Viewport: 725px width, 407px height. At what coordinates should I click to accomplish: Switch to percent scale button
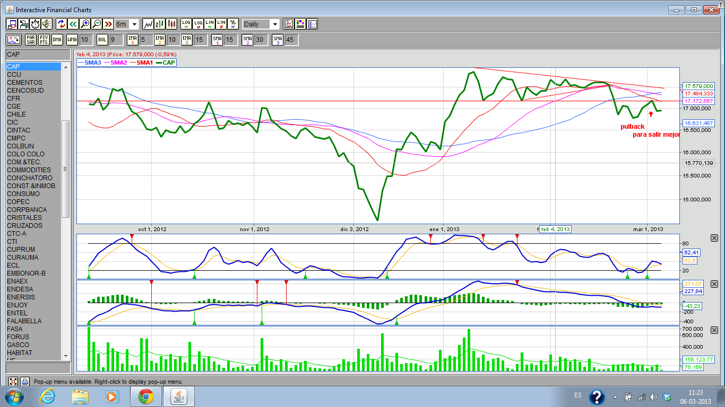click(x=233, y=24)
